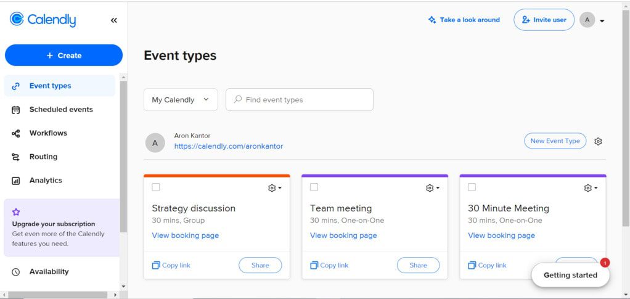Open user settings gear beside New Event Type
Viewport: 630px width, 299px height.
click(x=598, y=141)
